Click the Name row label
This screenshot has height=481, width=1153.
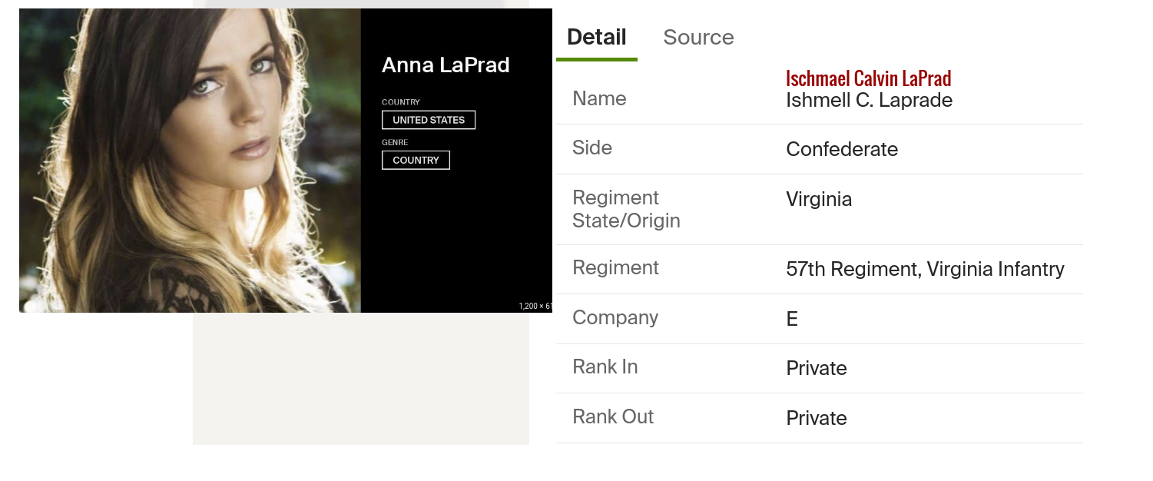pyautogui.click(x=599, y=98)
